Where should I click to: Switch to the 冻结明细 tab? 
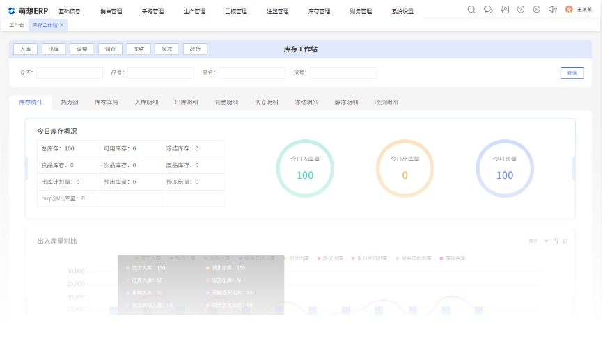(306, 102)
